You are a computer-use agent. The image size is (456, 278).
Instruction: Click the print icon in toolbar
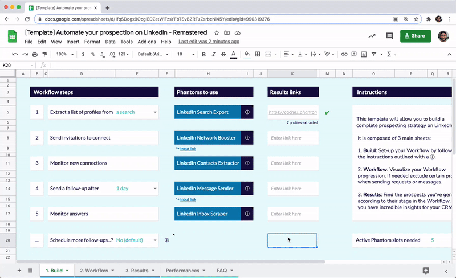pos(35,54)
